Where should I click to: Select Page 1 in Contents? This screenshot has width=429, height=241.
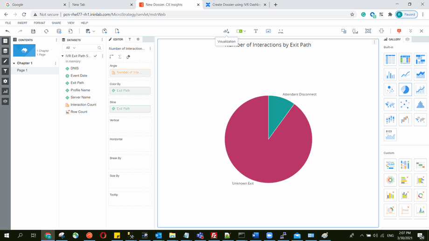pyautogui.click(x=22, y=70)
